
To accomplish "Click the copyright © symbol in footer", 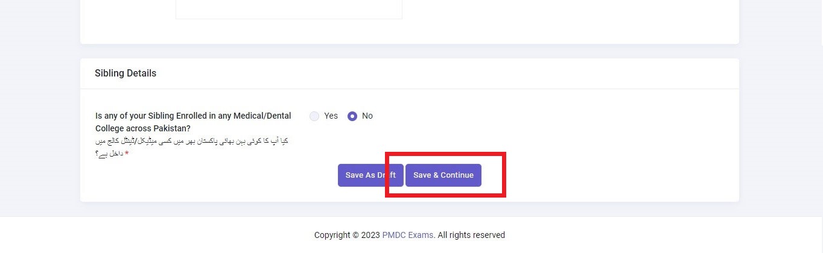I will click(356, 235).
